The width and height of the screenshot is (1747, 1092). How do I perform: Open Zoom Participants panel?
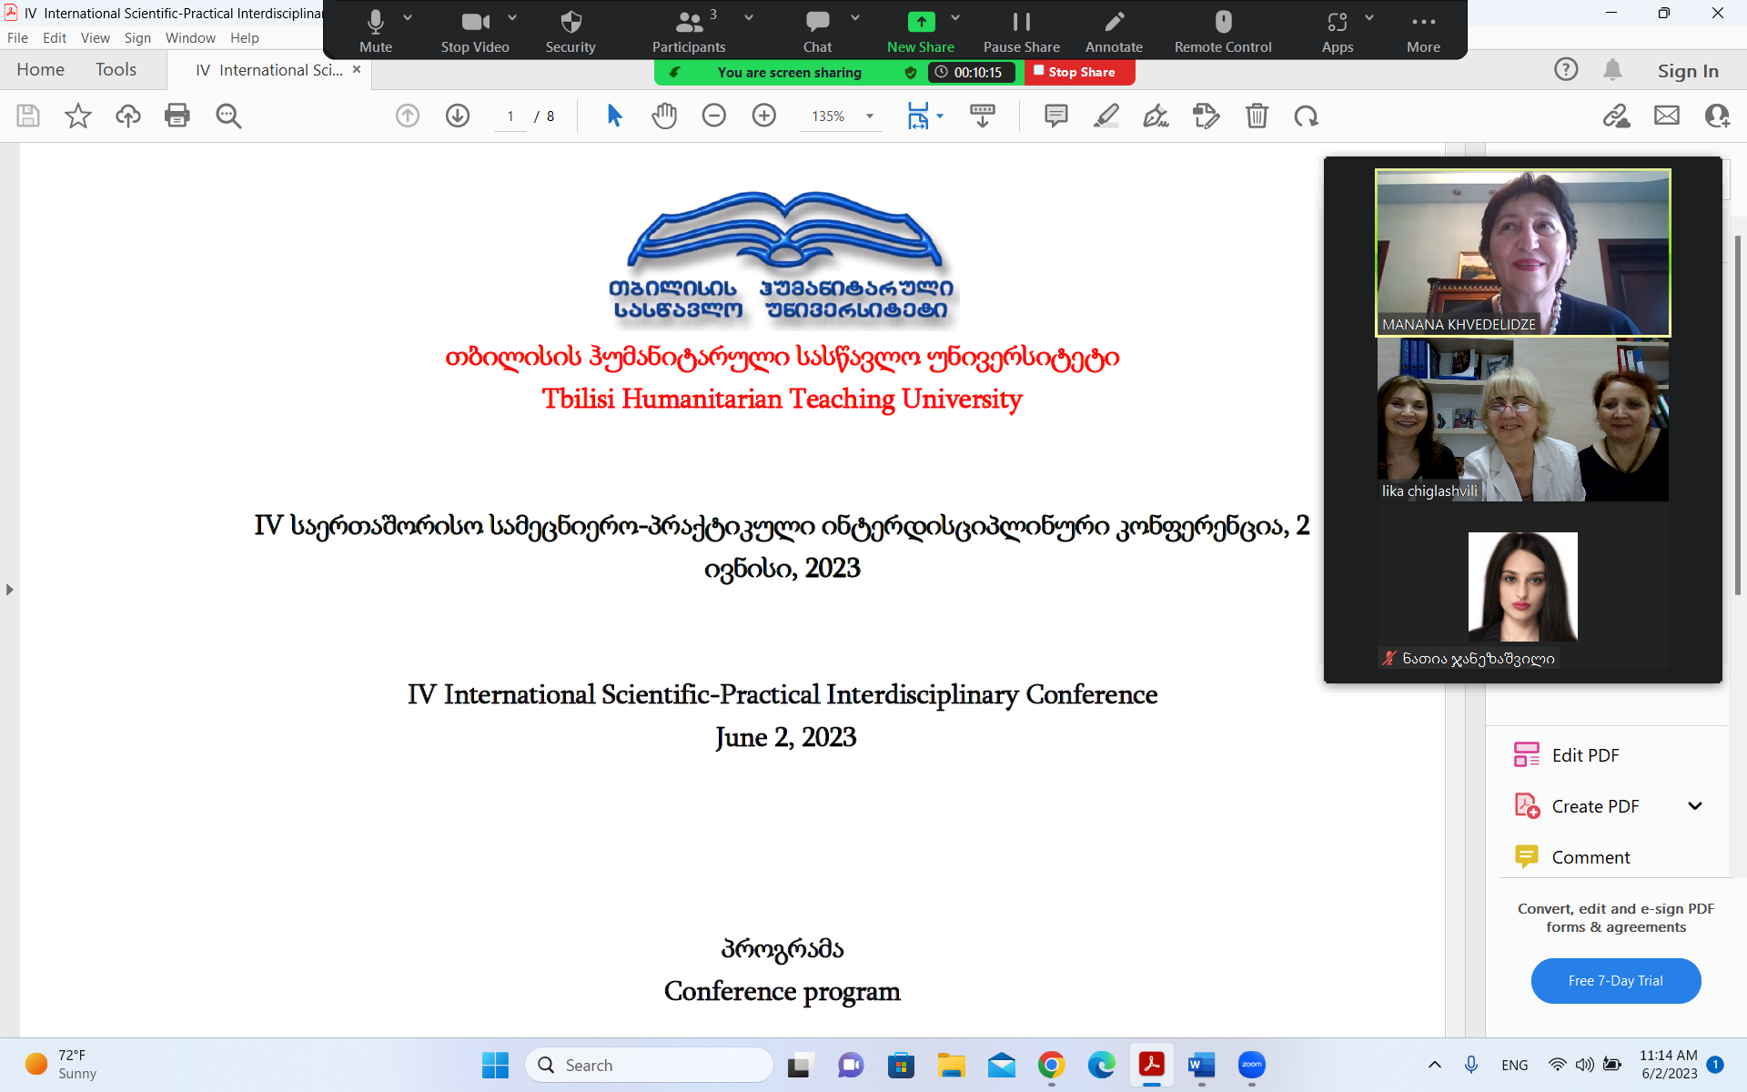point(689,32)
